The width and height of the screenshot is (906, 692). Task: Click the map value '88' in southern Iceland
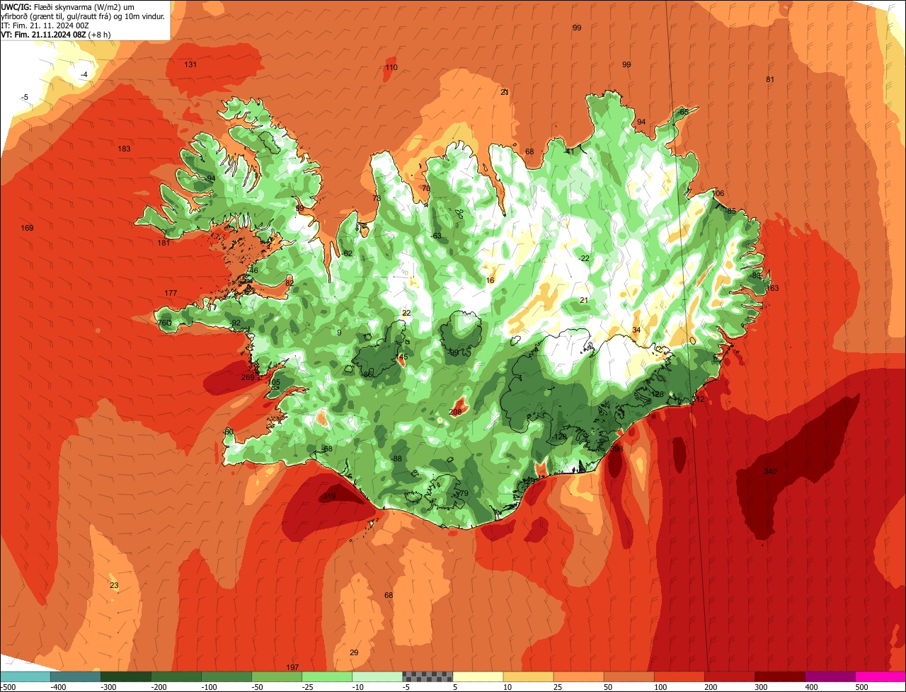click(397, 459)
